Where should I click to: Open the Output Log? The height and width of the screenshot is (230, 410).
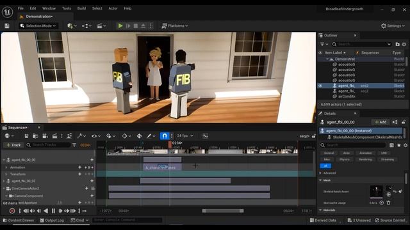(x=52, y=220)
